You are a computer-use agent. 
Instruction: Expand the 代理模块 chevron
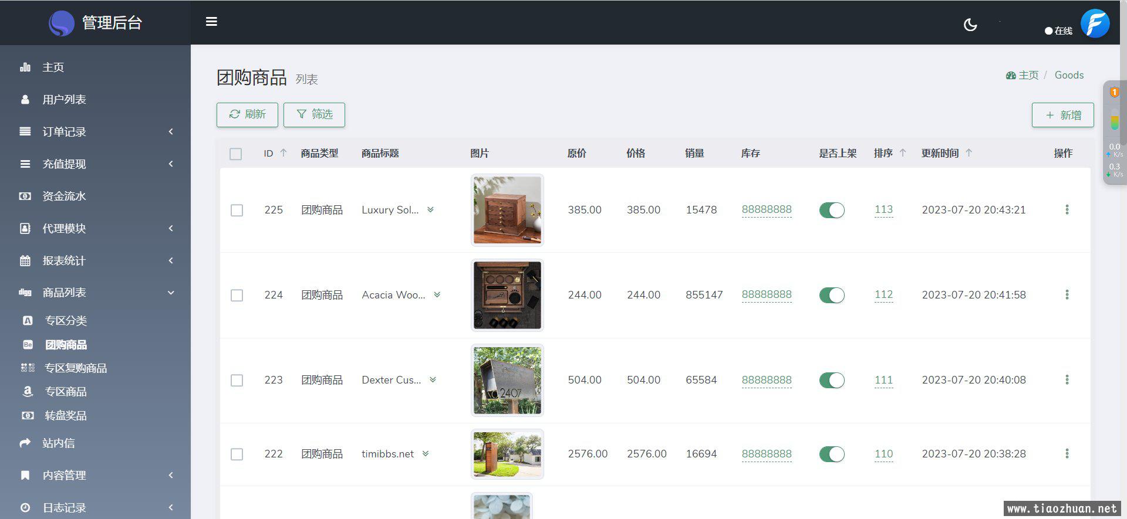pyautogui.click(x=171, y=229)
